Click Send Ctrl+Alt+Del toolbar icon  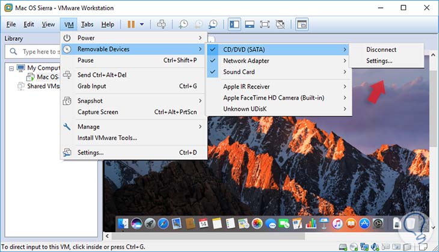(x=161, y=25)
